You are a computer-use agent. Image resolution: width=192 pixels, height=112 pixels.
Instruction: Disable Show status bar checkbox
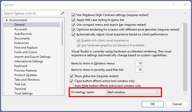72,76
